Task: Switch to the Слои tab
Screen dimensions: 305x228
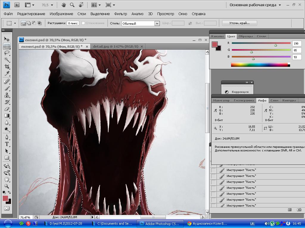Action: [x=274, y=100]
